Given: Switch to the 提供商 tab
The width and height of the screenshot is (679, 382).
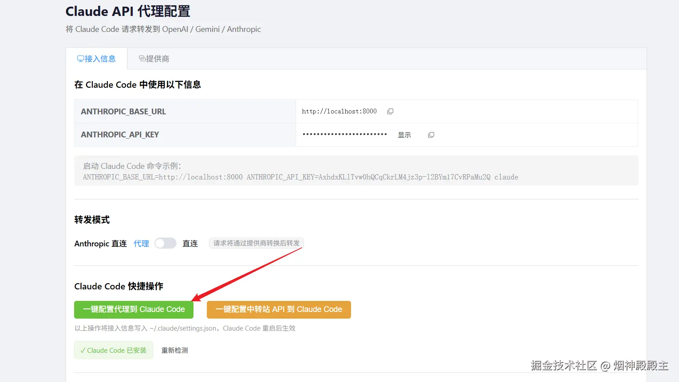Looking at the screenshot, I should 154,58.
